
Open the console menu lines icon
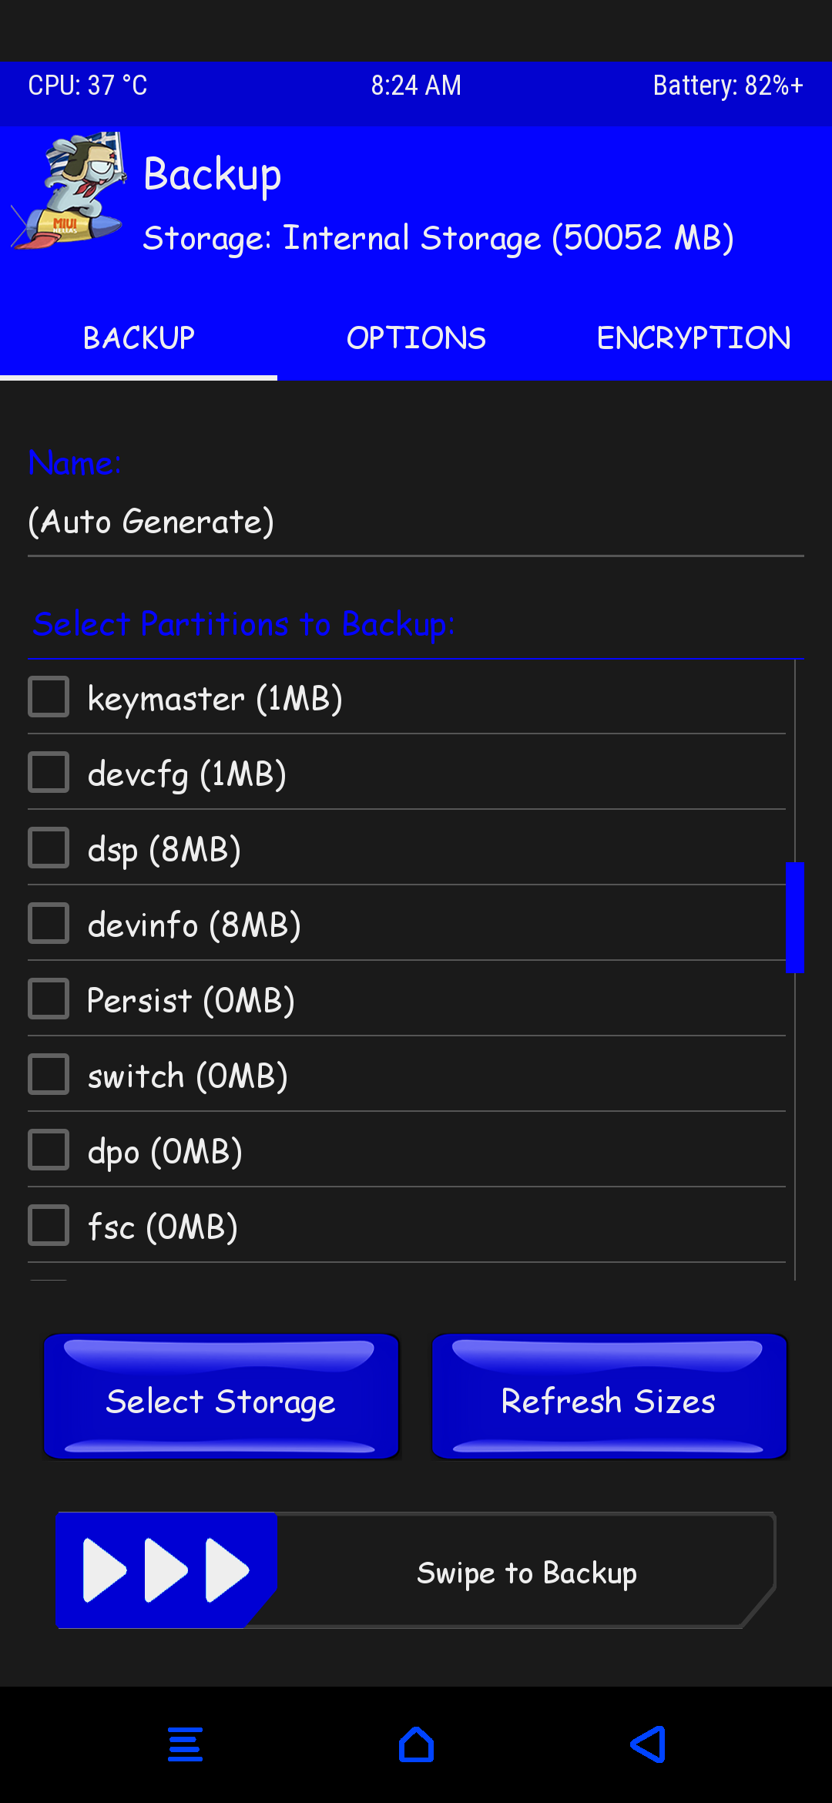[x=185, y=1744]
